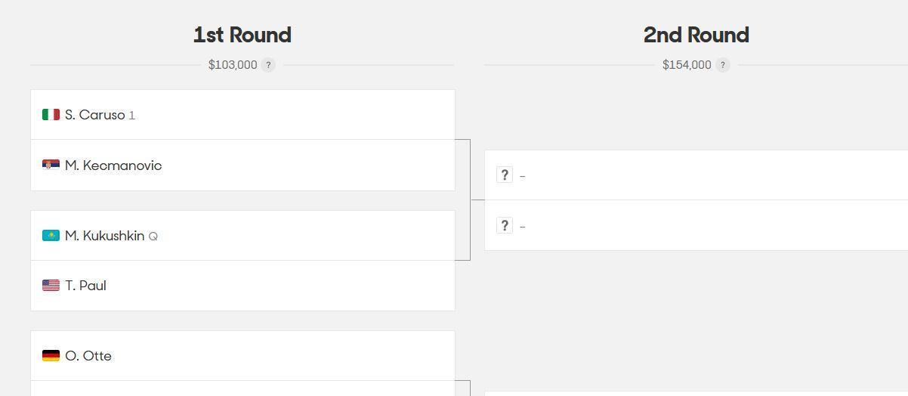Viewport: 908px width, 396px height.
Task: Click the 2nd Round prize help icon
Action: click(x=722, y=65)
